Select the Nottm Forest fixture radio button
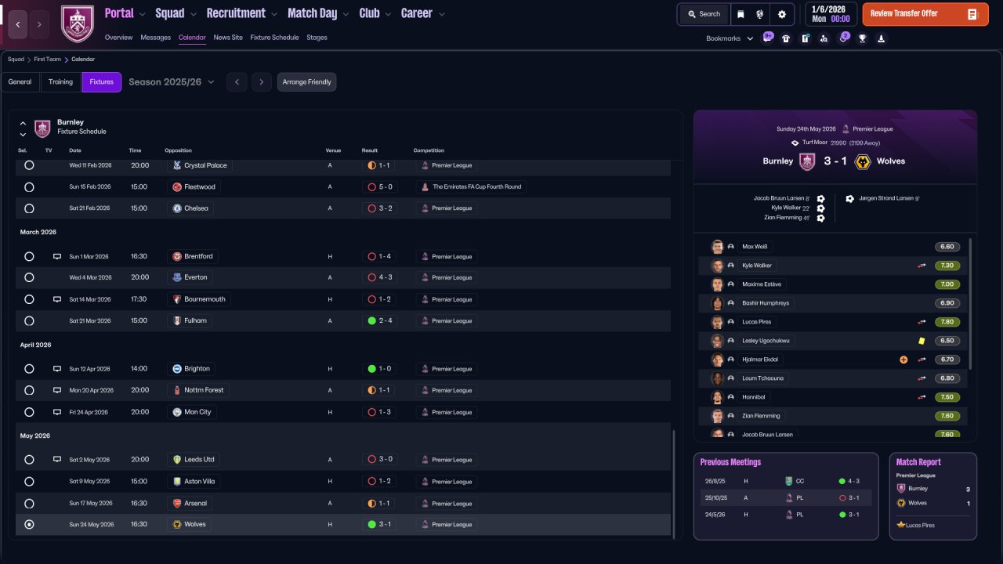The image size is (1003, 564). pyautogui.click(x=29, y=390)
